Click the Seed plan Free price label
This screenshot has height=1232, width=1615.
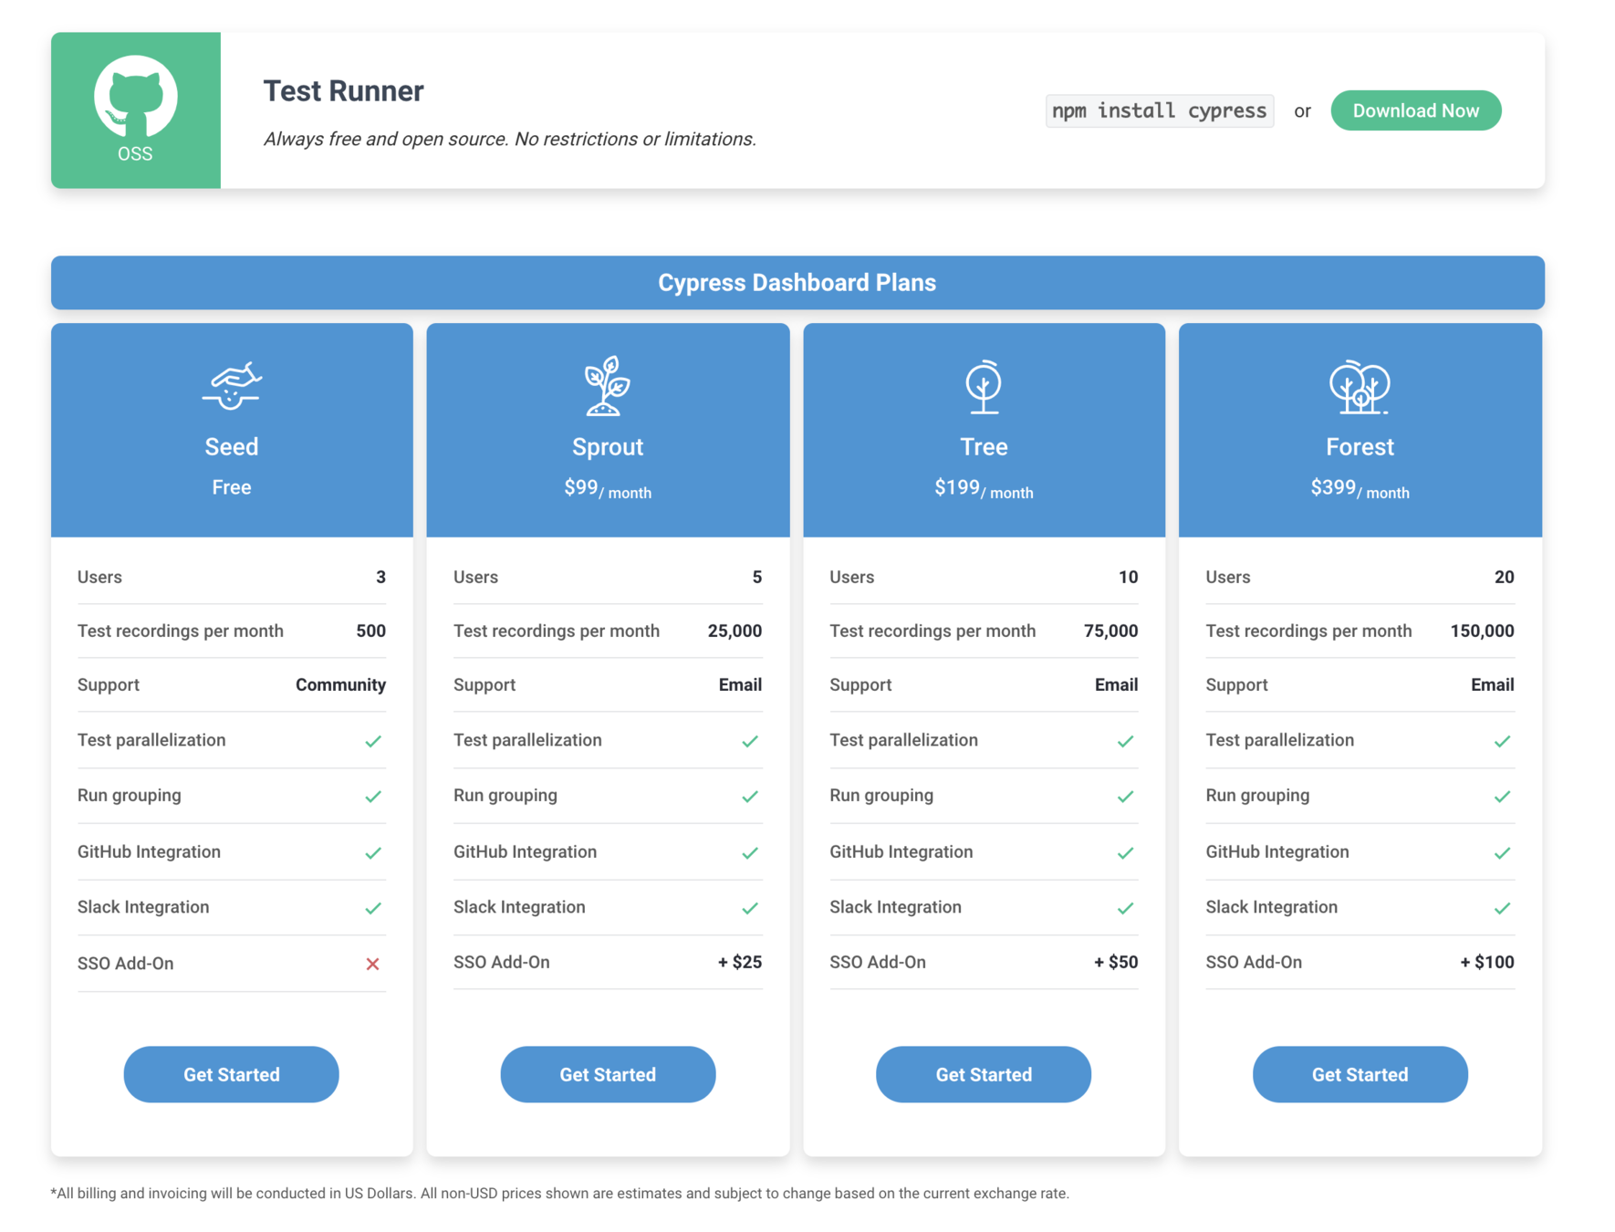click(x=232, y=487)
